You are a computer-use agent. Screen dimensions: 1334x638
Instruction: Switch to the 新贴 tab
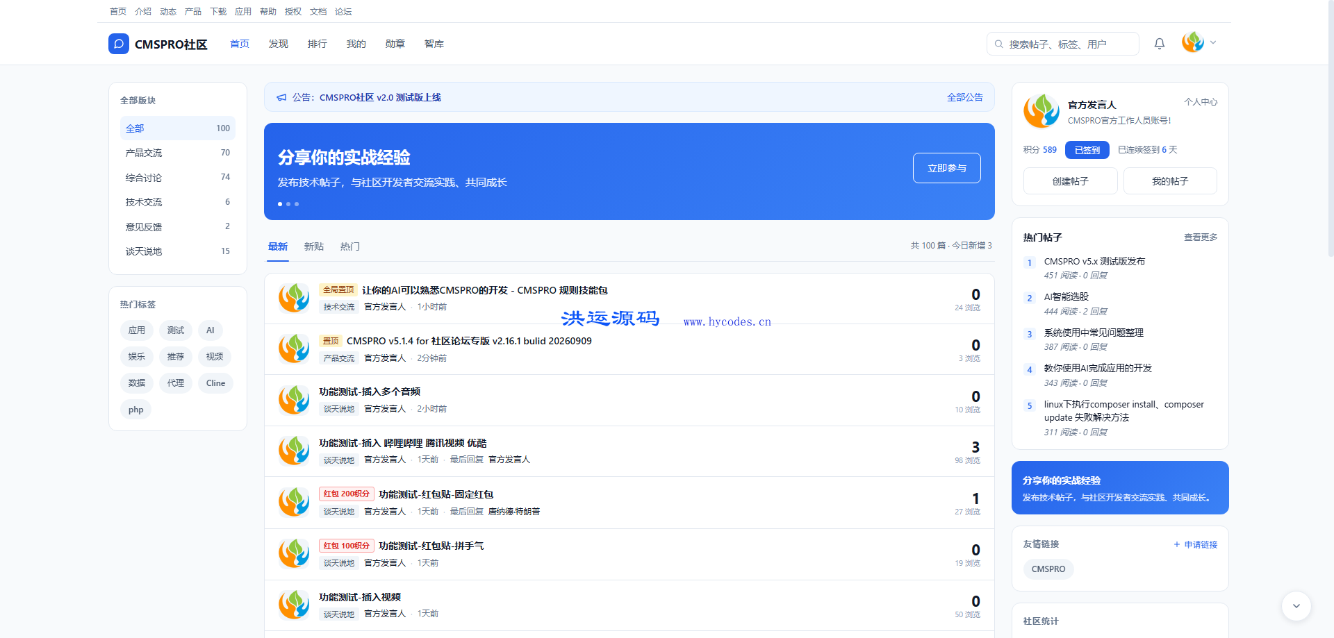point(314,246)
